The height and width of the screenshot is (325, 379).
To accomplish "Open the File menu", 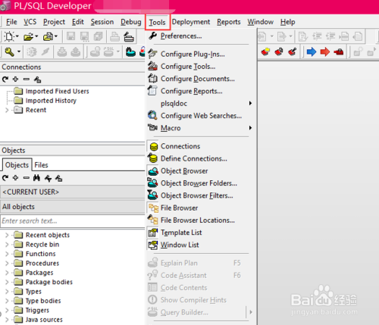I will 11,22.
